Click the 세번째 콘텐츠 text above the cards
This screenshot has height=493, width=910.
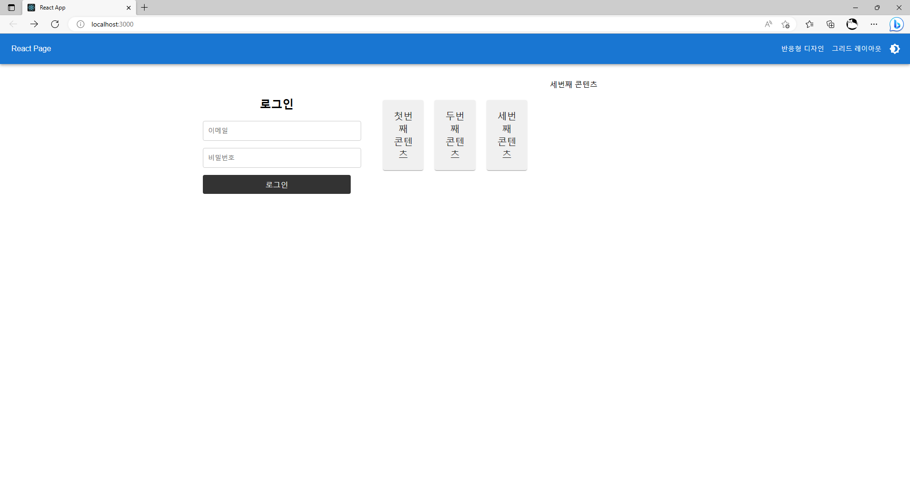(573, 84)
